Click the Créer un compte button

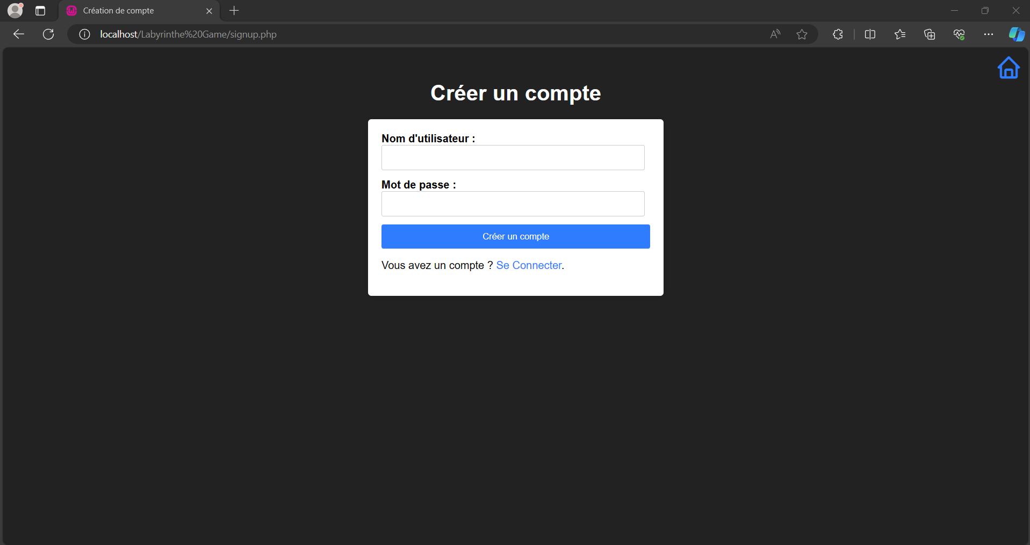[515, 236]
